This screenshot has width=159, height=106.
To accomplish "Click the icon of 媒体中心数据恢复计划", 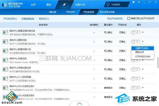I will (x=5, y=51).
